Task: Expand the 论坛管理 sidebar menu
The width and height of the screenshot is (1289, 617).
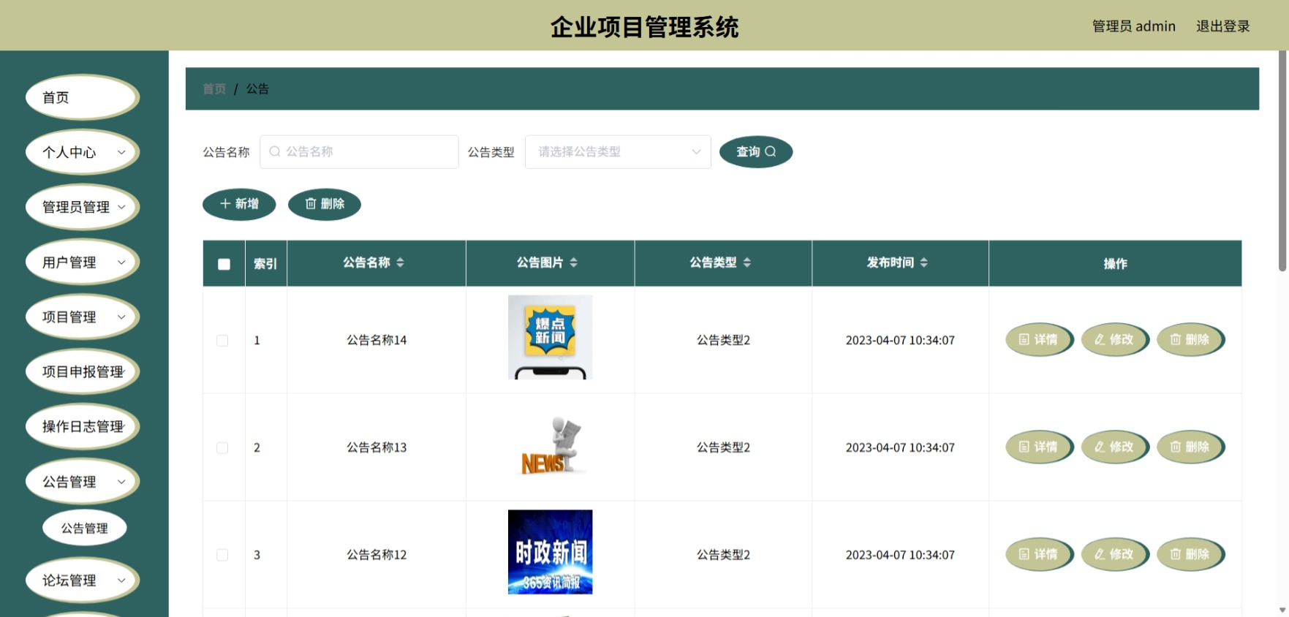Action: [83, 580]
